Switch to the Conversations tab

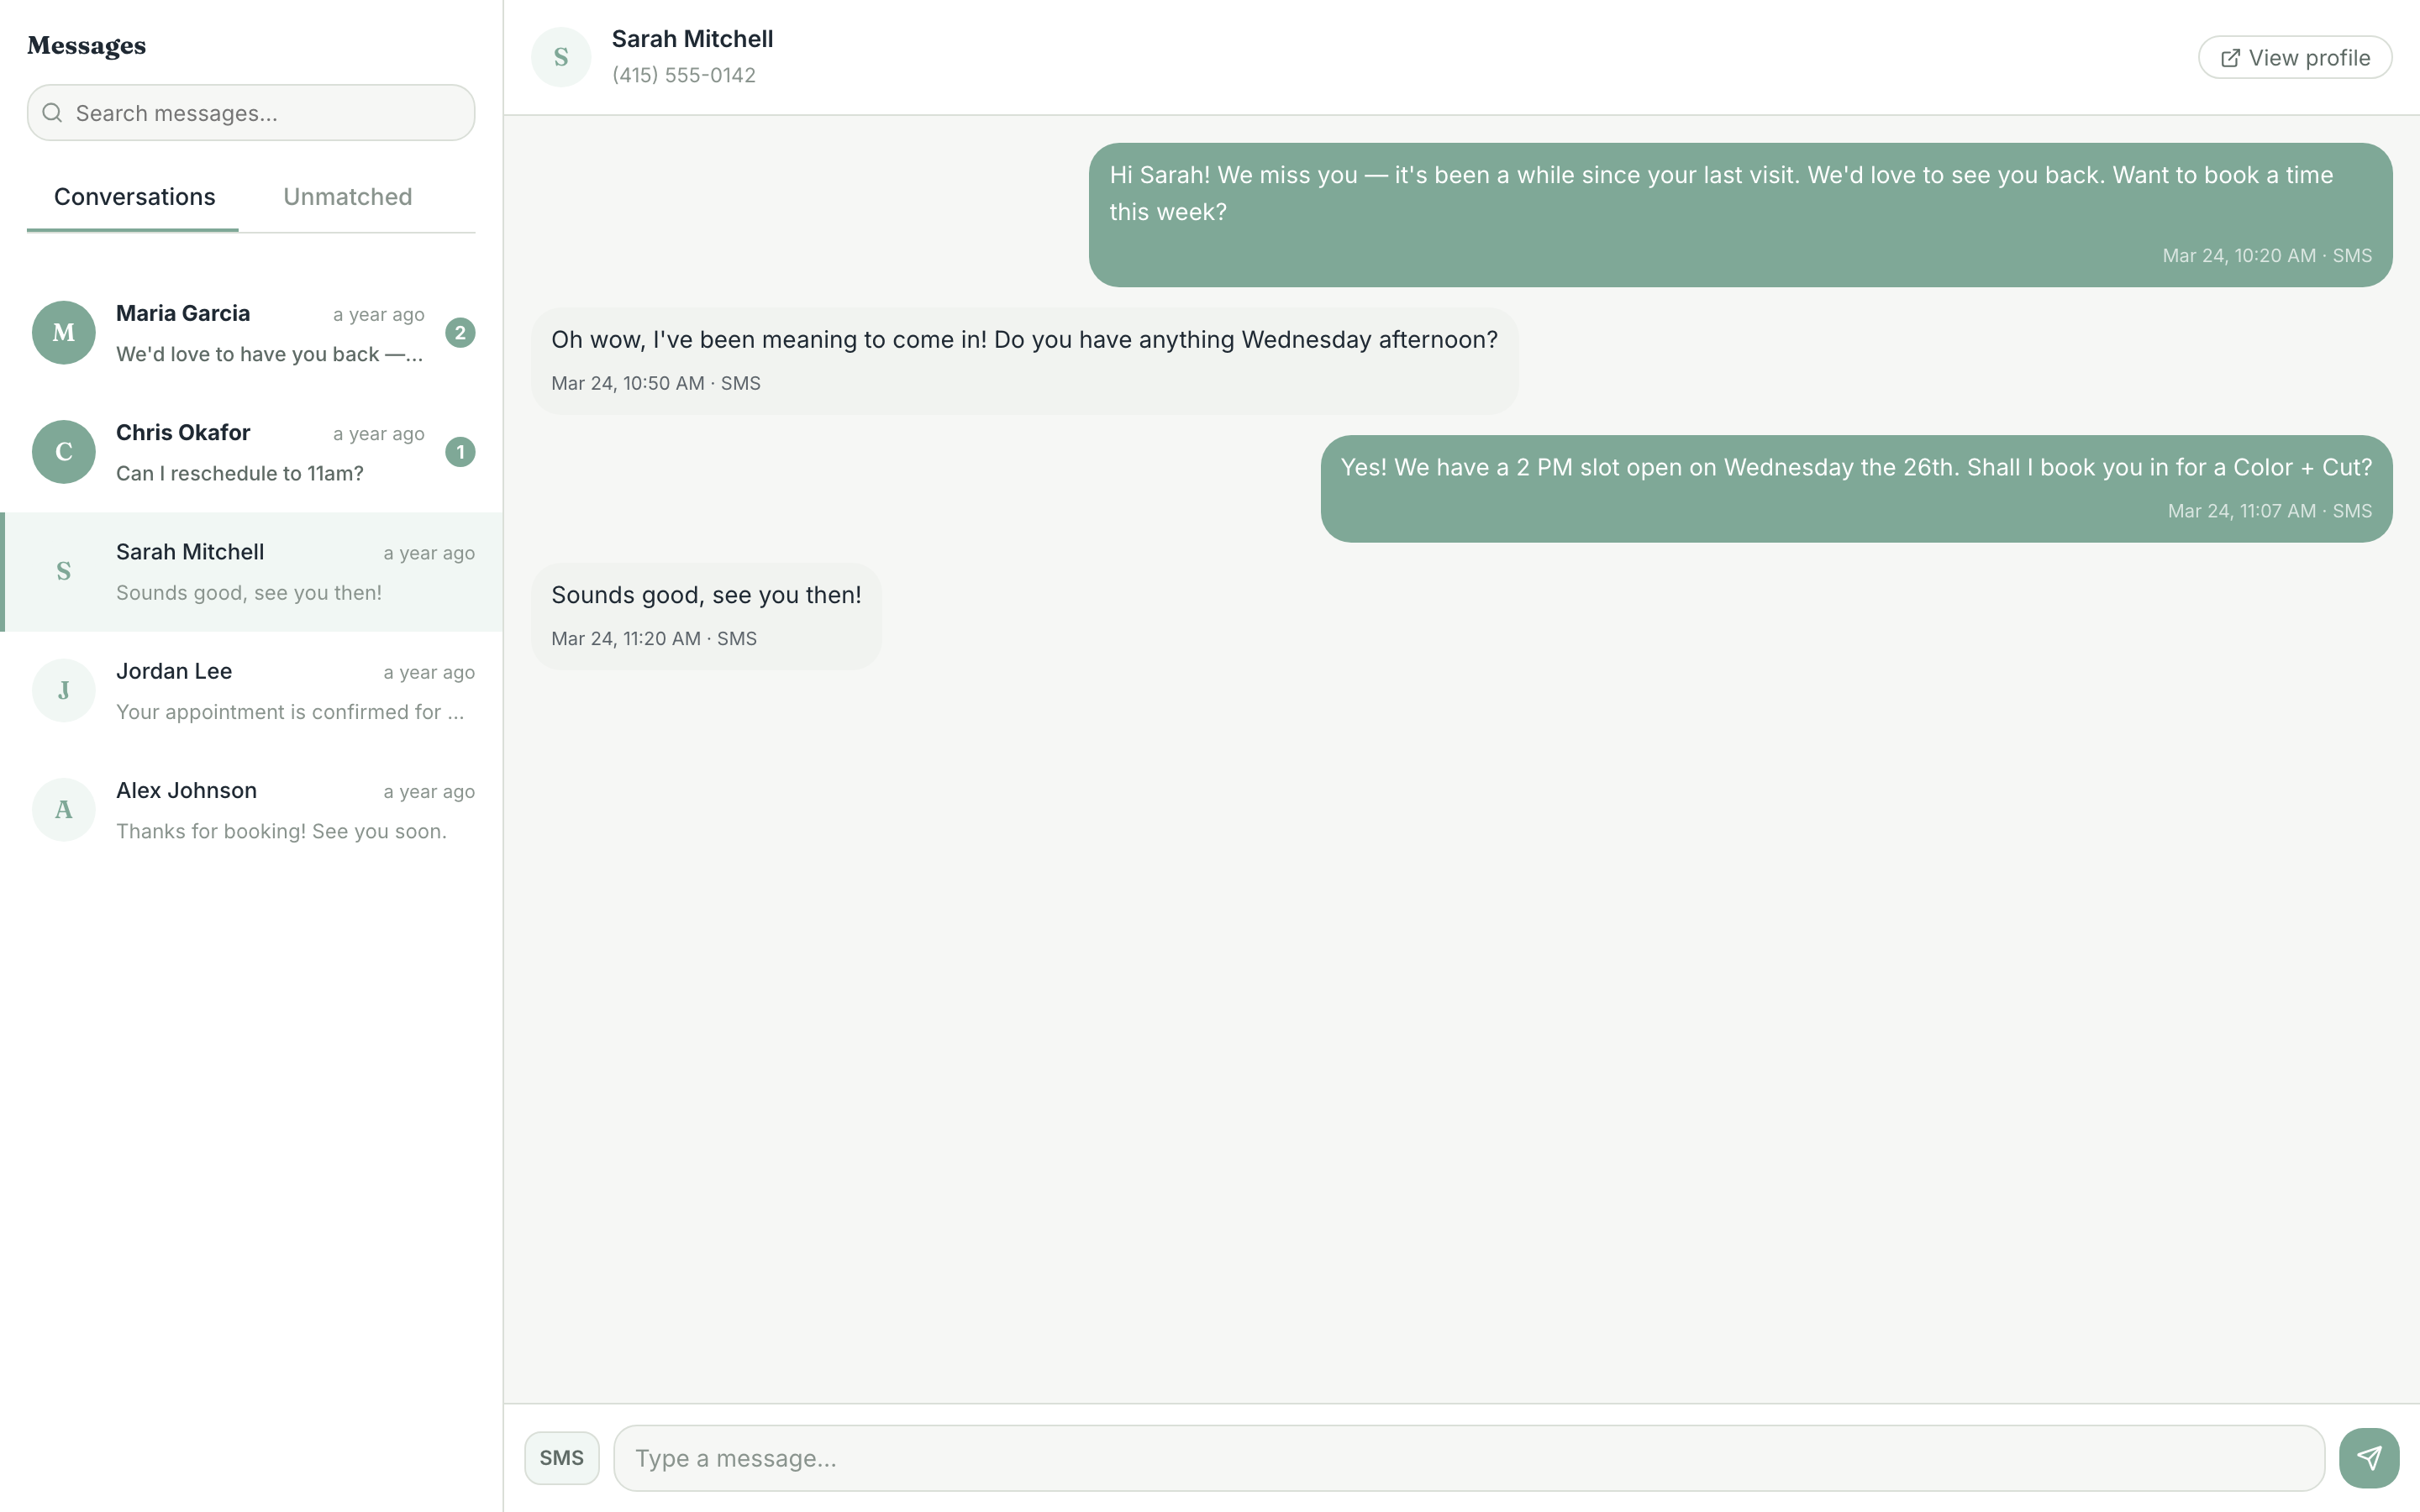click(x=134, y=196)
